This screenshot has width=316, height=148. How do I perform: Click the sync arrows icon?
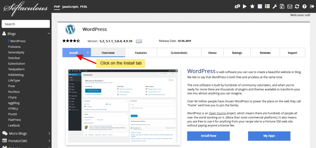tap(297, 6)
